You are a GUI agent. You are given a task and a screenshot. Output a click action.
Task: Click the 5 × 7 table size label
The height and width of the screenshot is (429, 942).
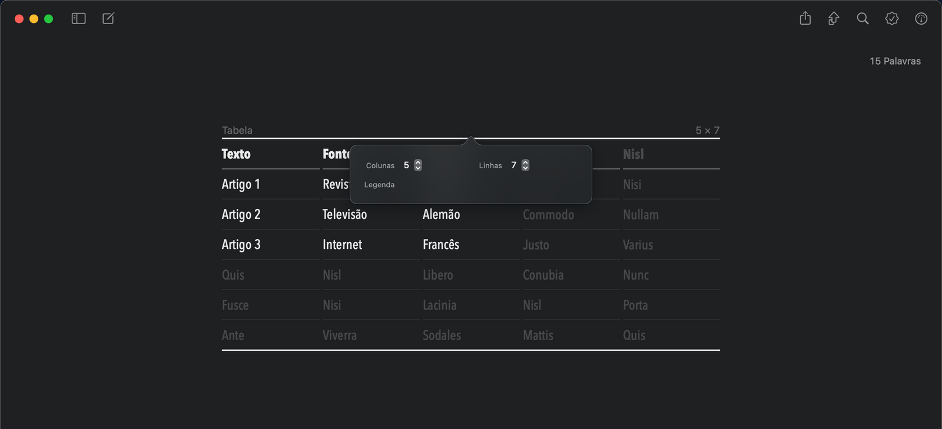(707, 131)
